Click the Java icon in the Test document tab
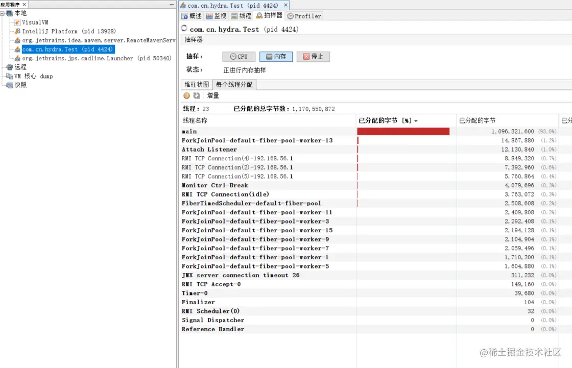The height and width of the screenshot is (368, 572). point(183,5)
